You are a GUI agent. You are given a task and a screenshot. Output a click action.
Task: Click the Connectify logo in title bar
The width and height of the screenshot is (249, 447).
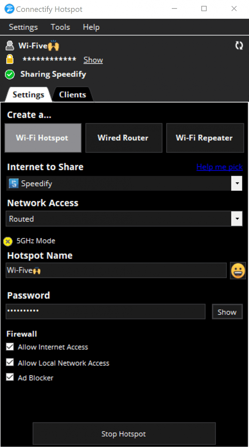pyautogui.click(x=9, y=9)
